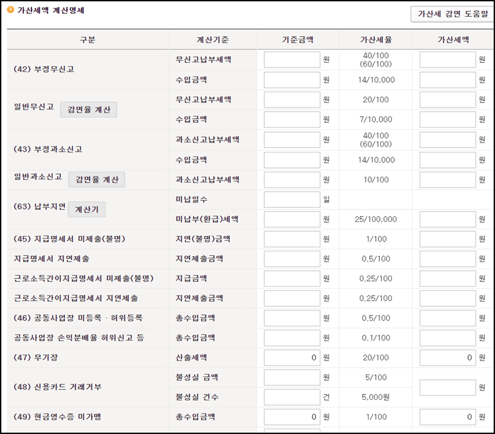Click 감면율 계산 button beside 일반무신고
Viewport: 495px width, 434px height.
point(89,110)
